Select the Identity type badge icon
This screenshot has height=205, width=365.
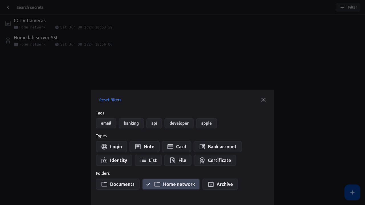point(104,160)
